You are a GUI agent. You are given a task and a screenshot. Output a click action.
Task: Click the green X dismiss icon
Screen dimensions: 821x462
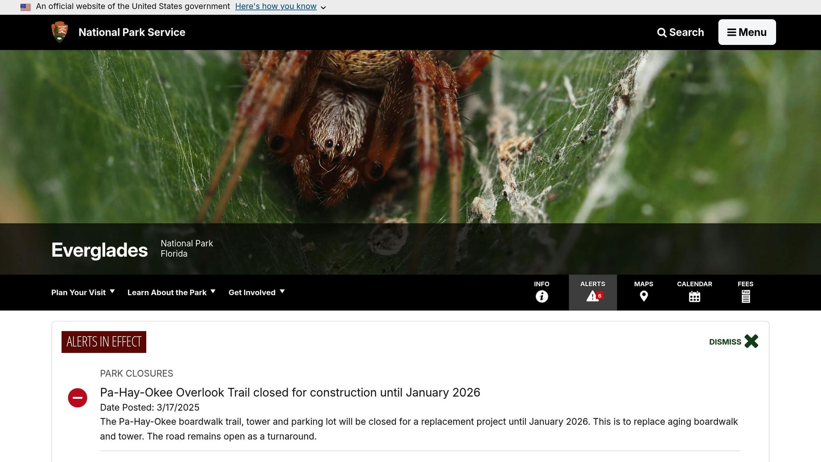pyautogui.click(x=751, y=341)
